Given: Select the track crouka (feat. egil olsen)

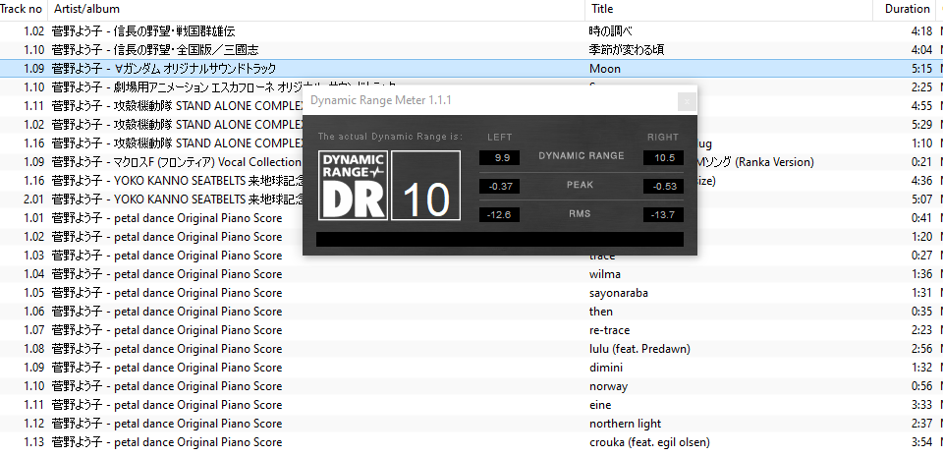Looking at the screenshot, I should 471,442.
